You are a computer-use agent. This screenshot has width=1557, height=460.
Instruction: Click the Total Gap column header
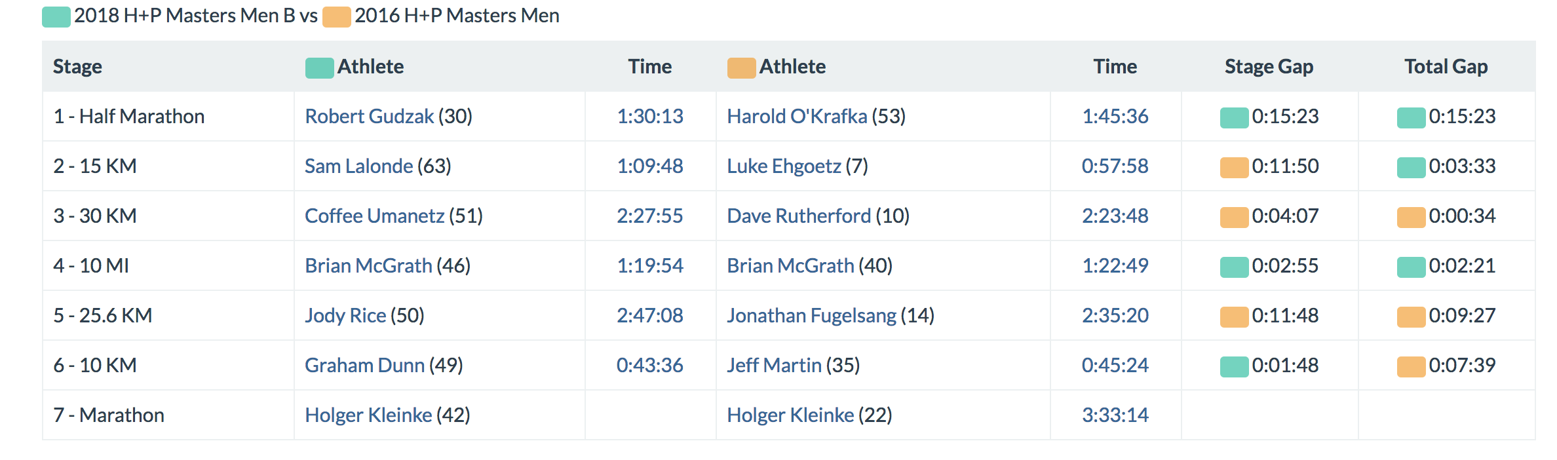(1446, 67)
